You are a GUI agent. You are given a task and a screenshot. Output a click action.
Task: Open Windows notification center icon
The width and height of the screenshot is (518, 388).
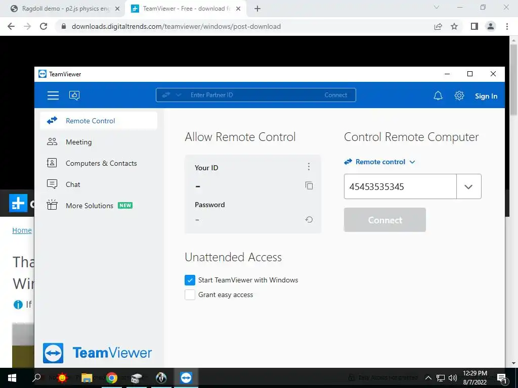(x=501, y=378)
